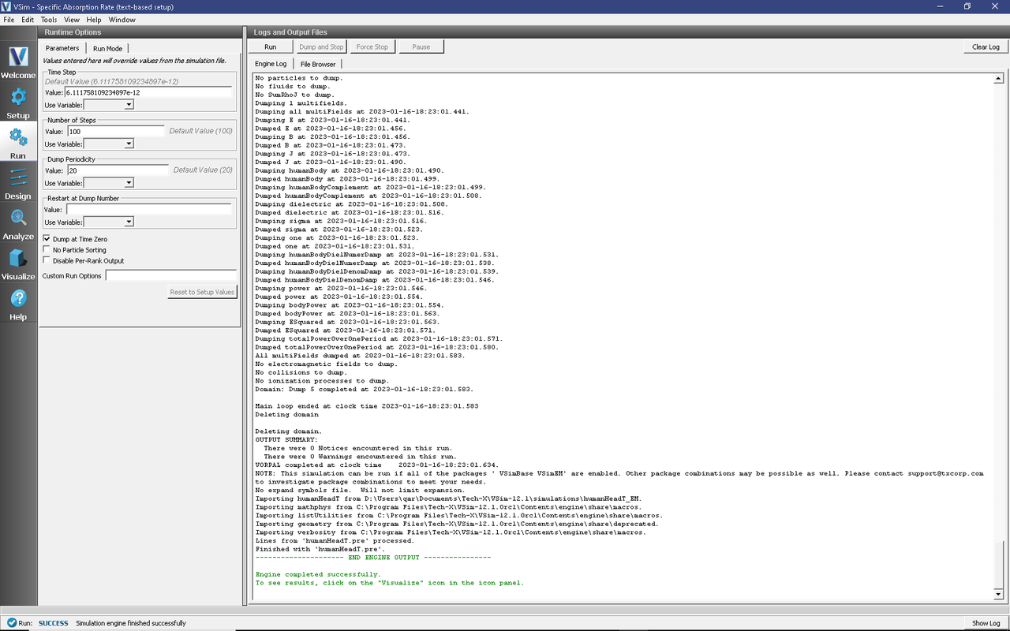Select the Engine Log tab
Image resolution: width=1010 pixels, height=631 pixels.
(x=271, y=64)
